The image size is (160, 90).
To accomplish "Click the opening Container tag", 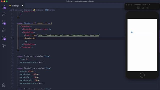I will coord(25,26).
